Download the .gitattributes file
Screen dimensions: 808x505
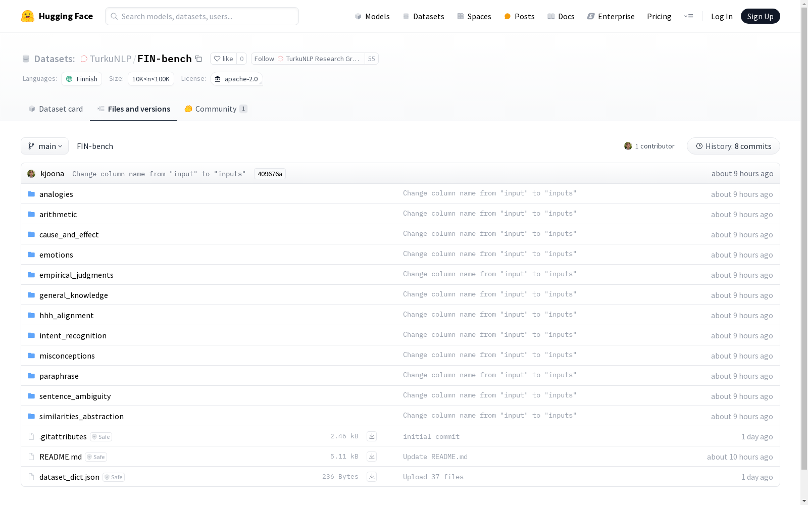372,436
